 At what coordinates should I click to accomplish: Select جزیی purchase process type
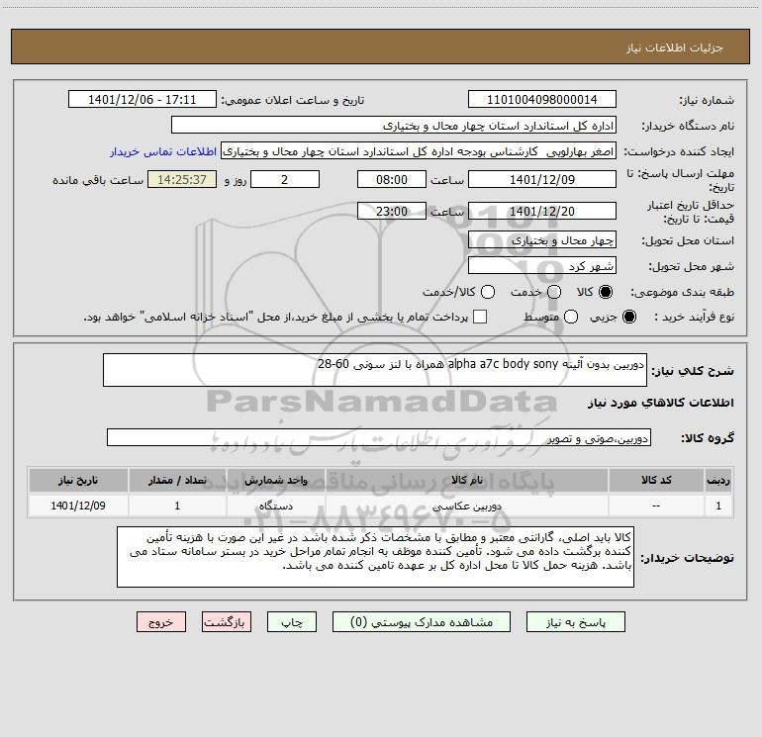click(x=628, y=317)
